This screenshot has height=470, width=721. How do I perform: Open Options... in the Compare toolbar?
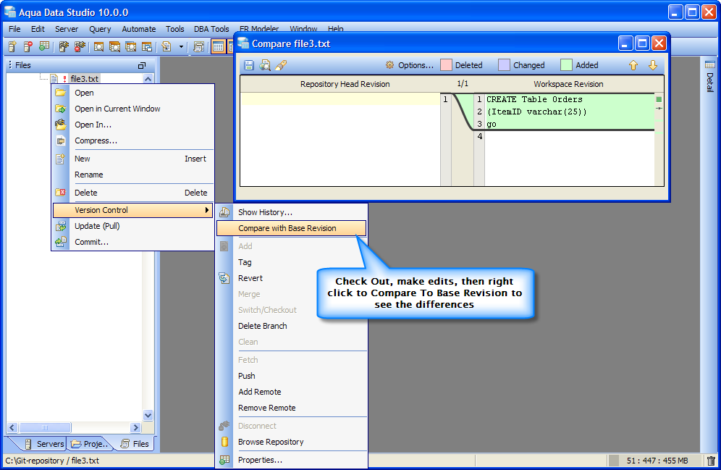tap(409, 65)
